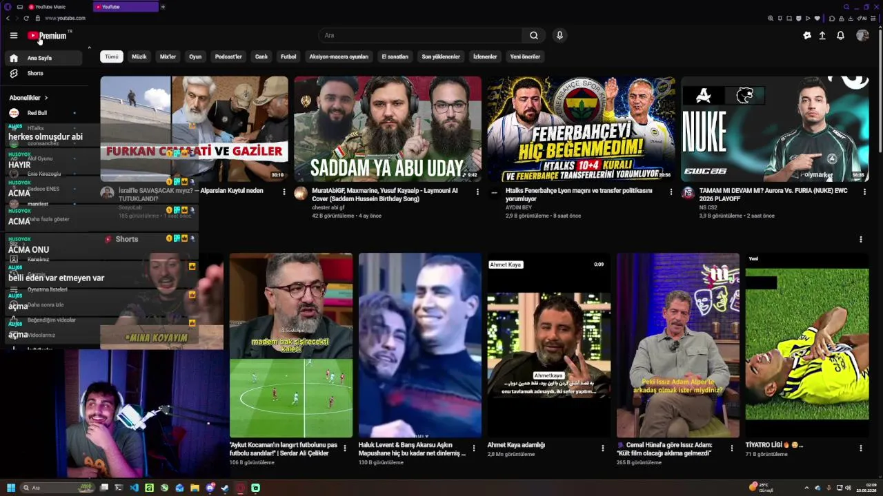
Task: Select the Müzik filter chip
Action: [139, 56]
